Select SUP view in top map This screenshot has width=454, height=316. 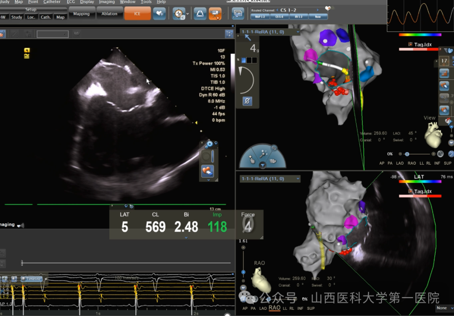point(447,163)
